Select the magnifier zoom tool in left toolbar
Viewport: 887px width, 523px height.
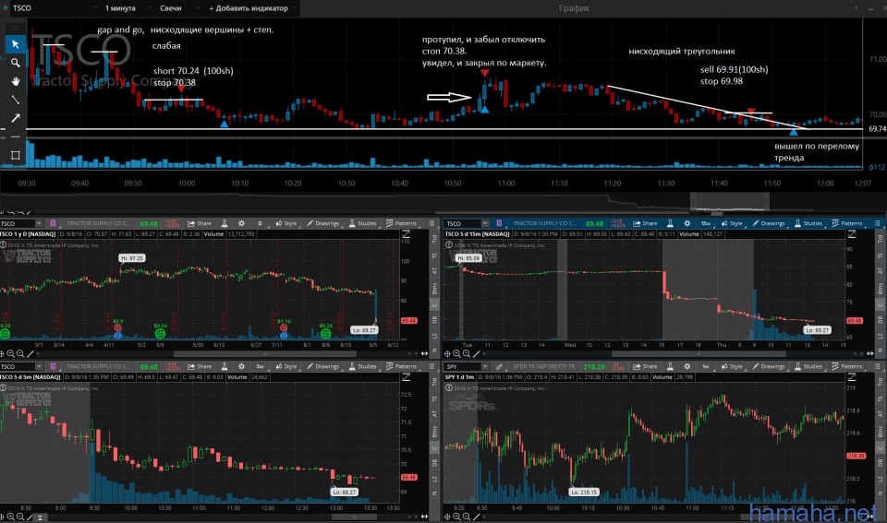tap(16, 63)
